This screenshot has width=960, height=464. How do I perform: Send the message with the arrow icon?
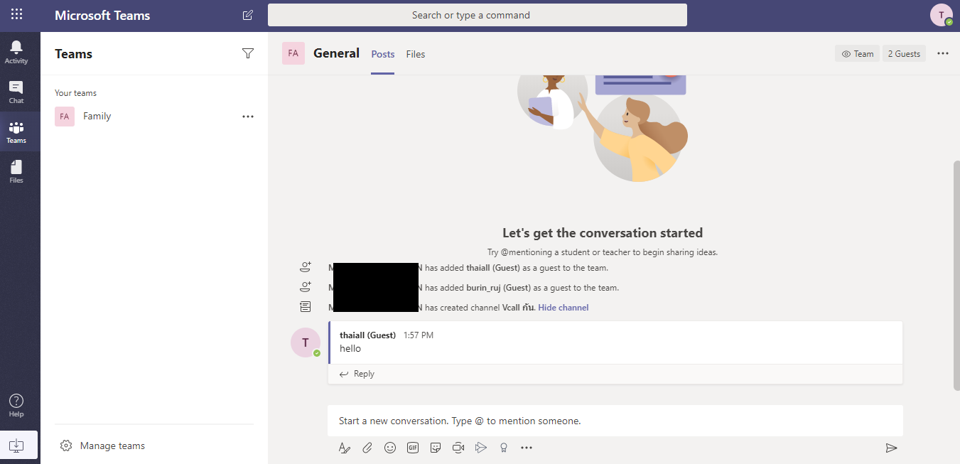pyautogui.click(x=891, y=448)
